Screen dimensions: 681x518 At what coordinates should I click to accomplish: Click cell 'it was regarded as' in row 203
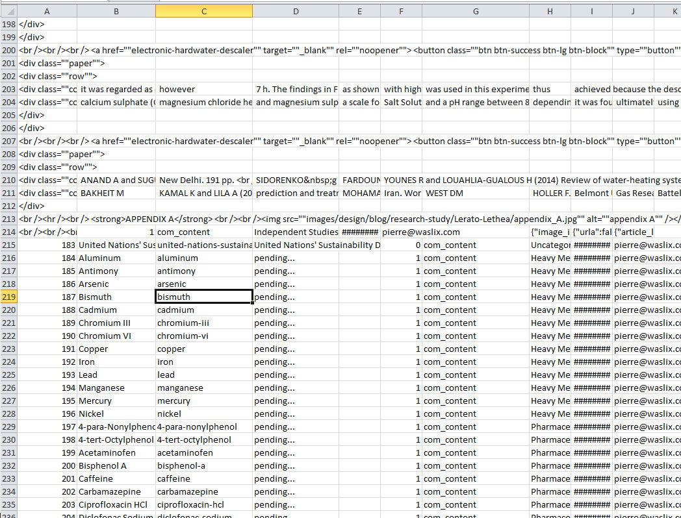tap(116, 89)
